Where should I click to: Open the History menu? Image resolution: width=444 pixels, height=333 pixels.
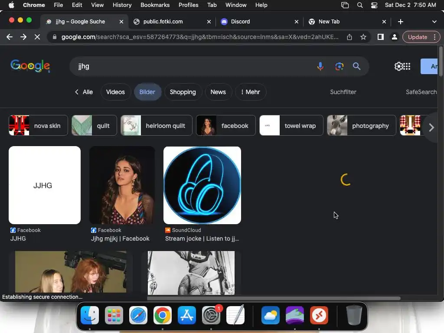click(122, 5)
